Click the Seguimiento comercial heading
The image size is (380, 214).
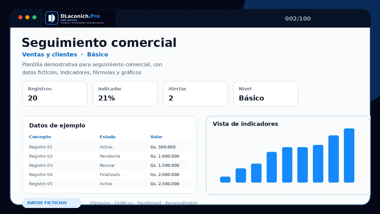(x=99, y=42)
